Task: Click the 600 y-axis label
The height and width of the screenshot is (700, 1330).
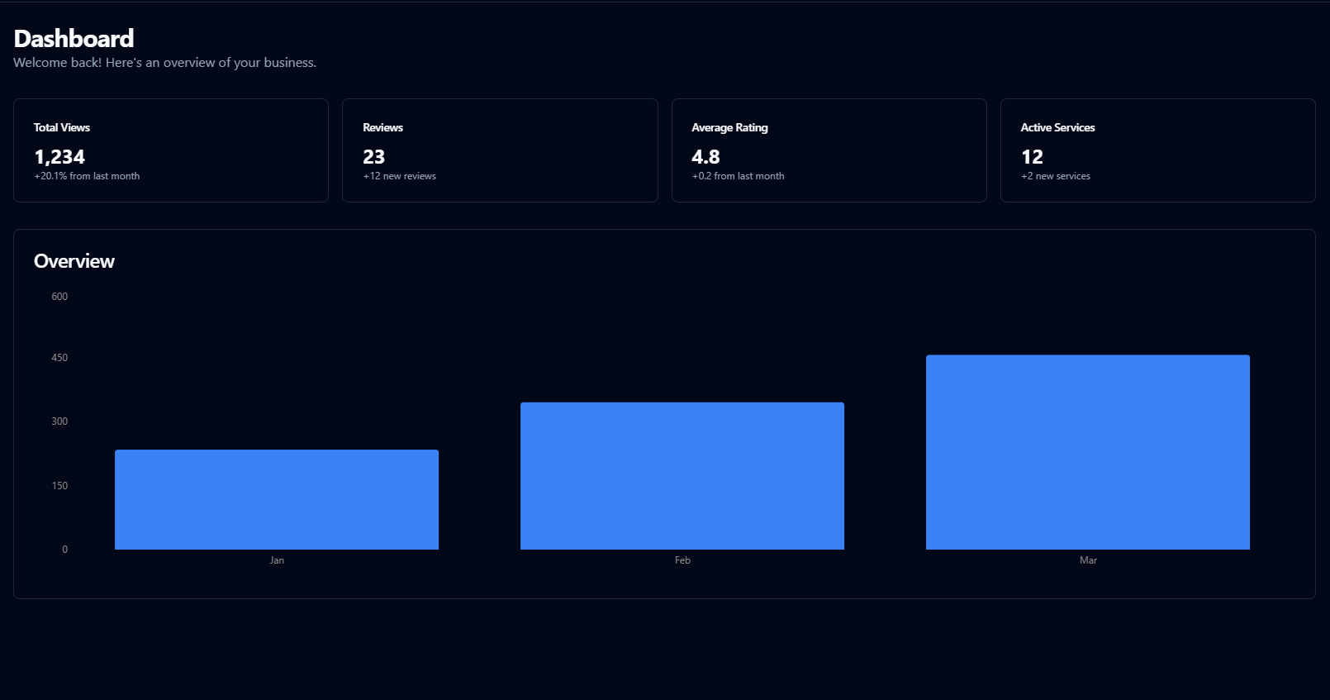Action: coord(59,297)
